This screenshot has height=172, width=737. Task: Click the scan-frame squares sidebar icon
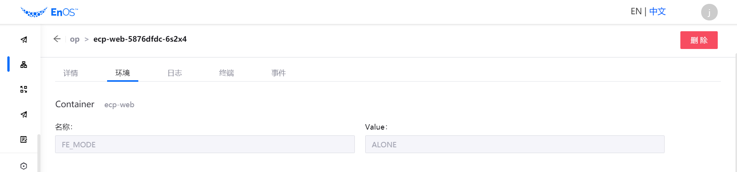click(24, 89)
